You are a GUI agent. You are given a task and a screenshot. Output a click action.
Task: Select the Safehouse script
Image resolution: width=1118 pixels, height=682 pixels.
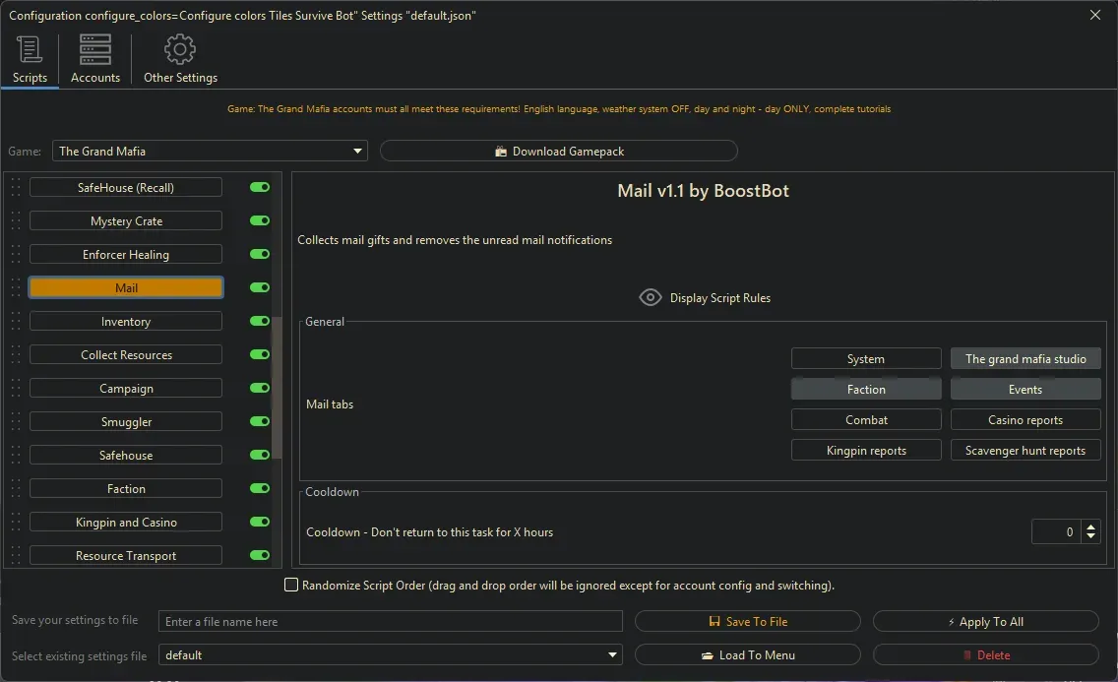point(126,456)
